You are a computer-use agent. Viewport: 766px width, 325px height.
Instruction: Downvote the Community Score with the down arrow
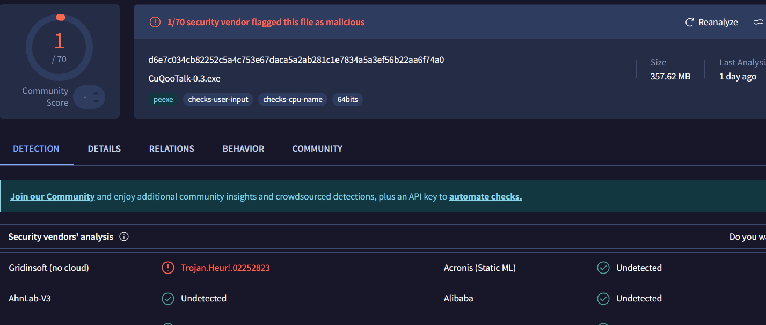(x=96, y=101)
